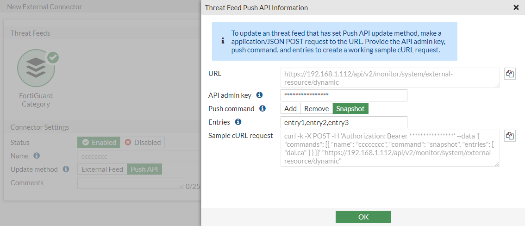Viewport: 525px width, 226px height.
Task: Click the Comments text area
Action: (130, 183)
